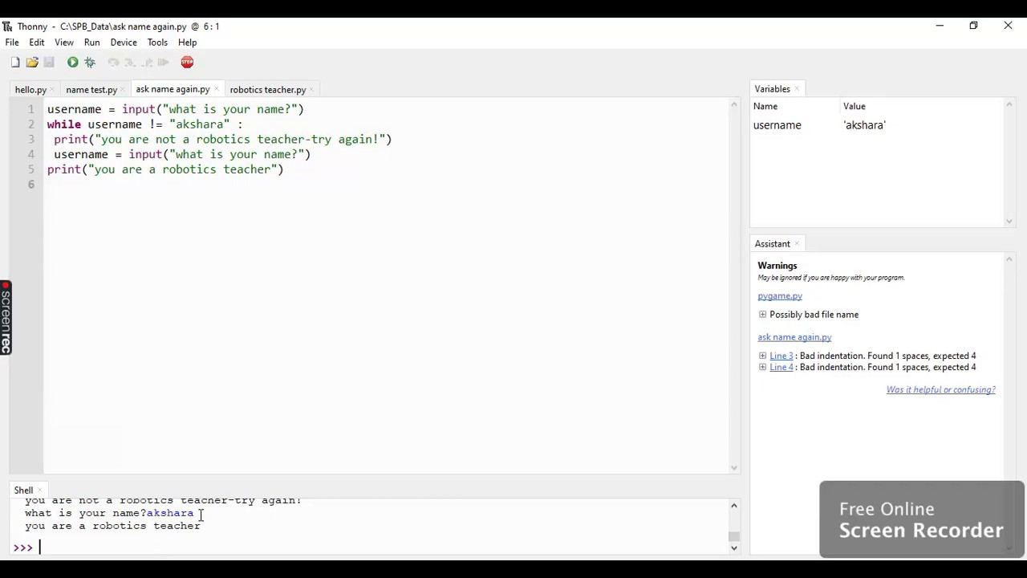Click the Thonny logo in the title bar

pyautogui.click(x=8, y=26)
